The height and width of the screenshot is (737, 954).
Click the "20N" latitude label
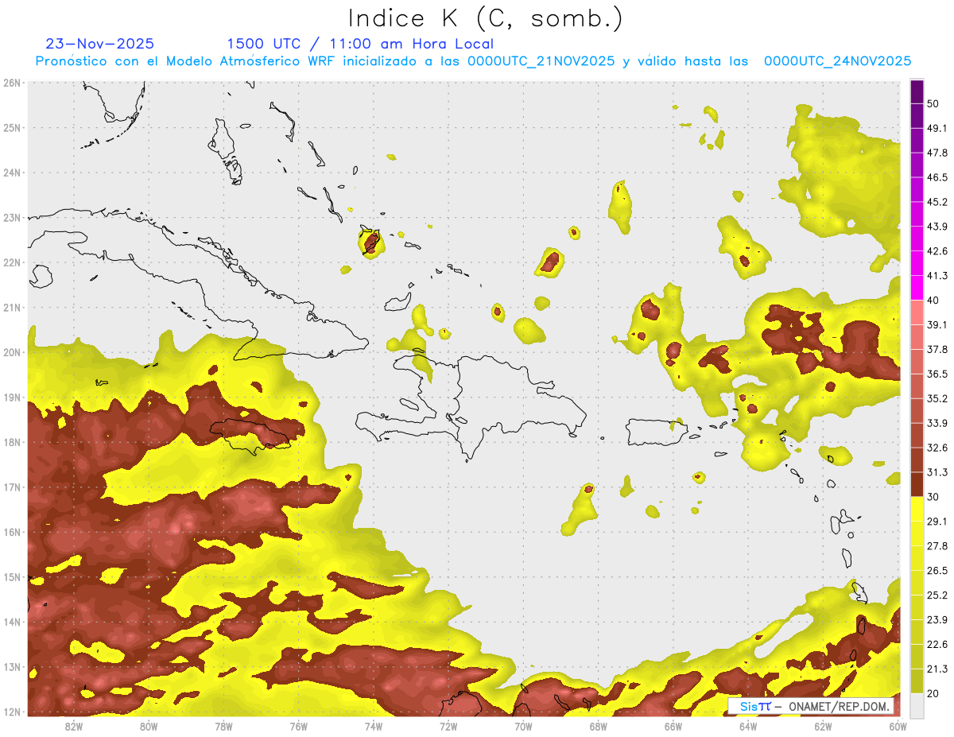(12, 352)
